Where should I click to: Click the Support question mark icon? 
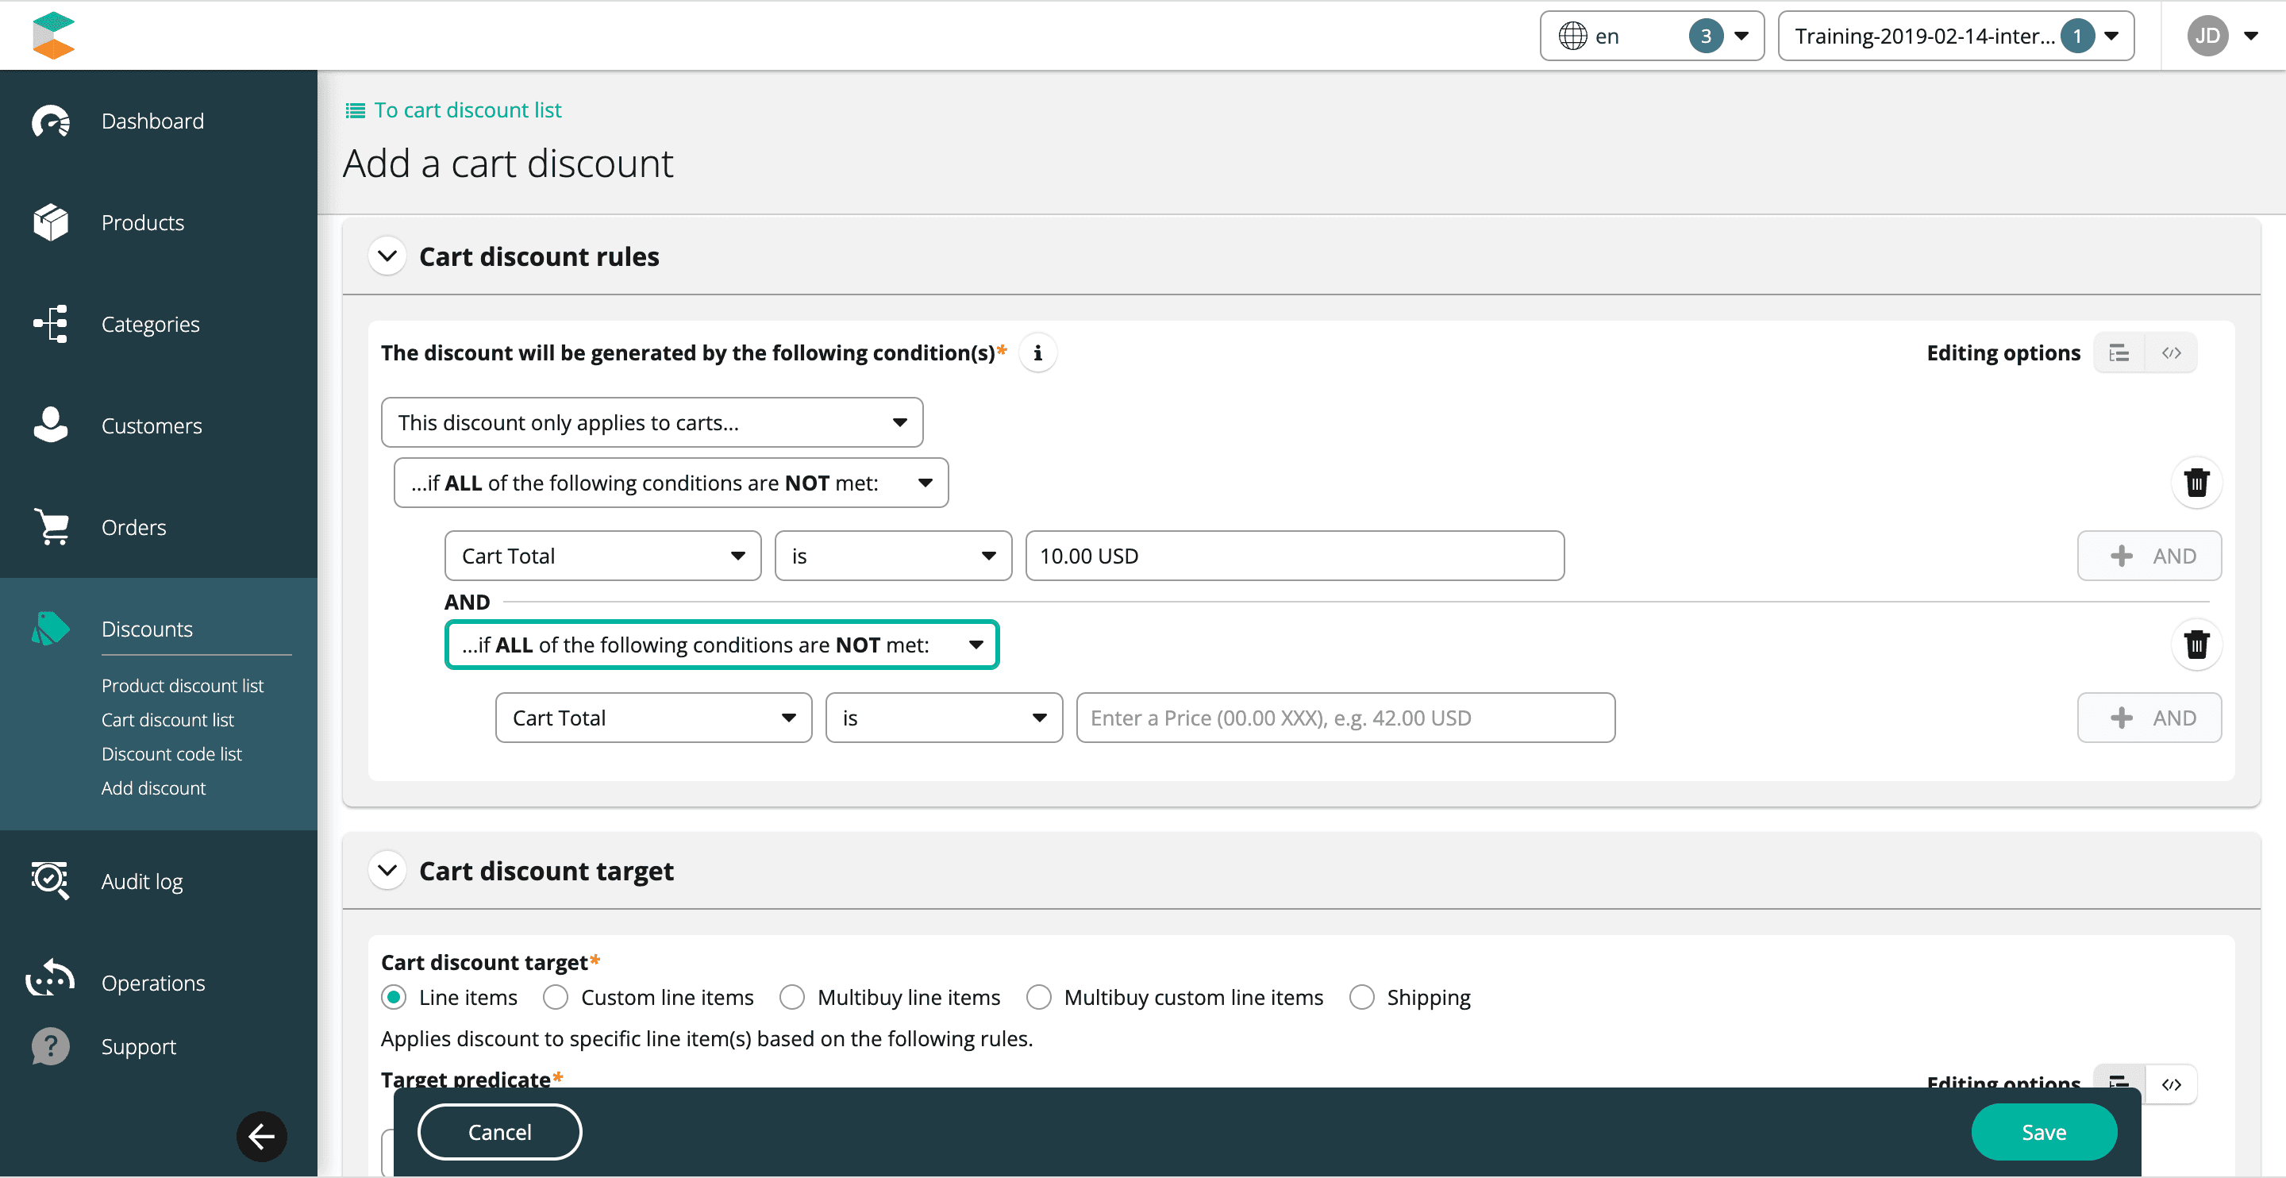51,1045
